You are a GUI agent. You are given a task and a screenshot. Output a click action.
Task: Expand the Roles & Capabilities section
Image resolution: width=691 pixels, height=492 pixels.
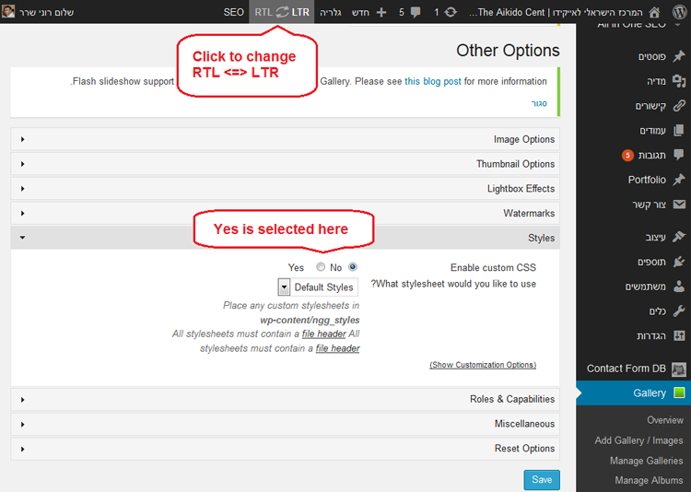click(285, 400)
